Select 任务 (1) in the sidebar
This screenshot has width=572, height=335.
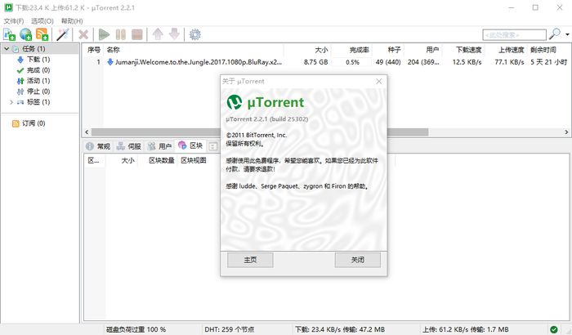pos(34,48)
